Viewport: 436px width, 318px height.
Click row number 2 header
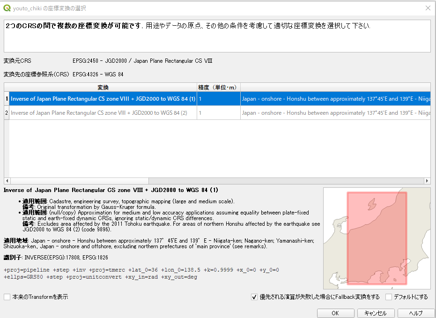coord(7,113)
